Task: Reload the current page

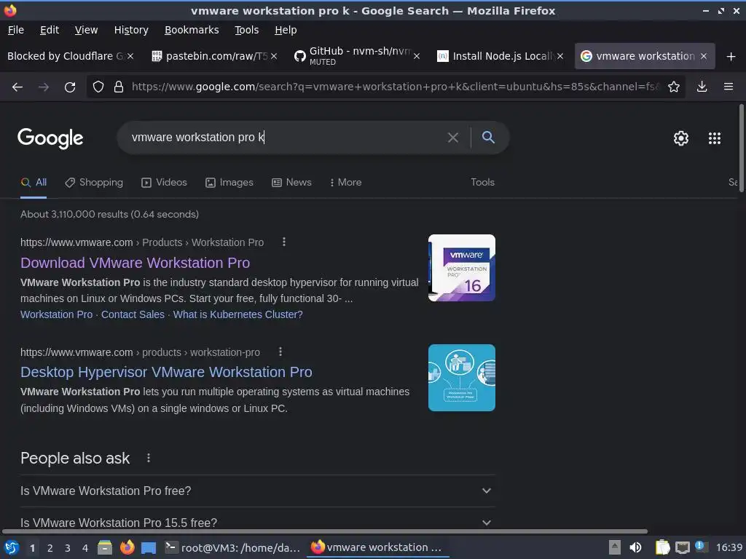Action: (70, 87)
